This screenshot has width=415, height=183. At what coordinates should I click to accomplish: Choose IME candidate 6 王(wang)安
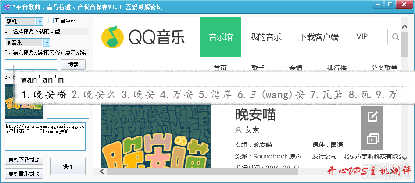pos(271,94)
